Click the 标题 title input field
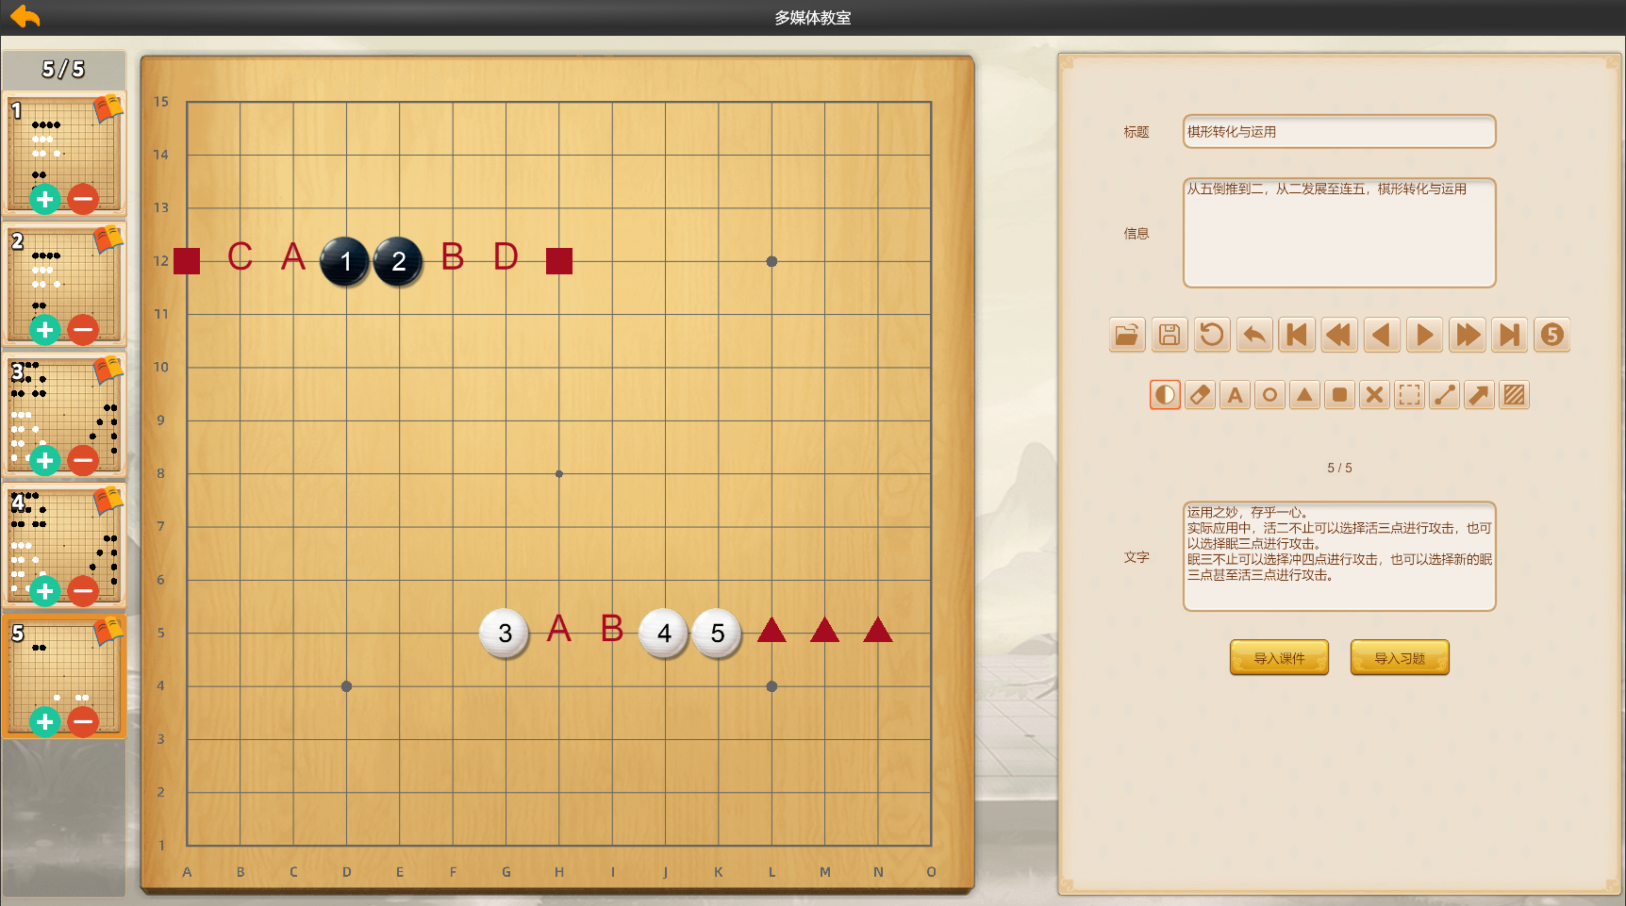 (1338, 132)
